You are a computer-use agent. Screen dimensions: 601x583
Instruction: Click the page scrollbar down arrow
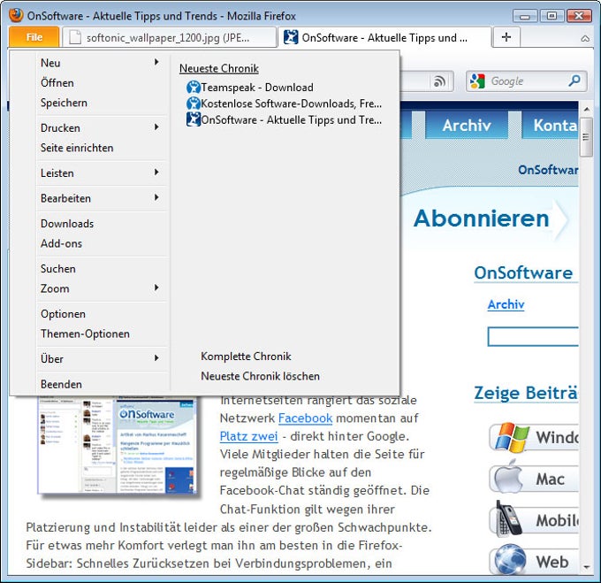tap(586, 566)
